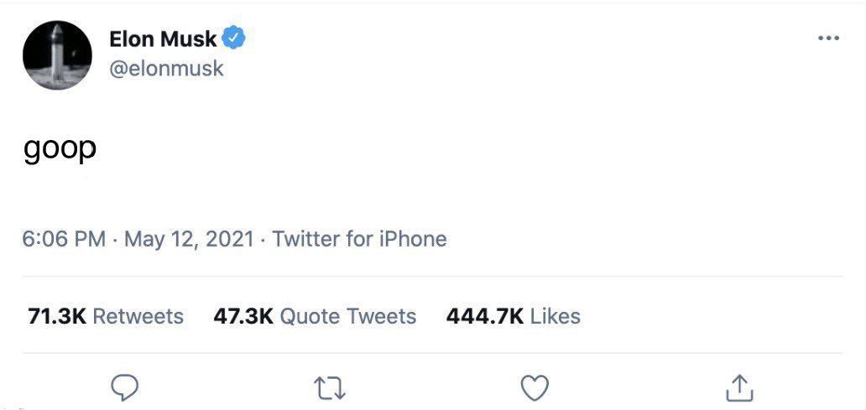Click the 47.3K quote count number

pos(243,316)
